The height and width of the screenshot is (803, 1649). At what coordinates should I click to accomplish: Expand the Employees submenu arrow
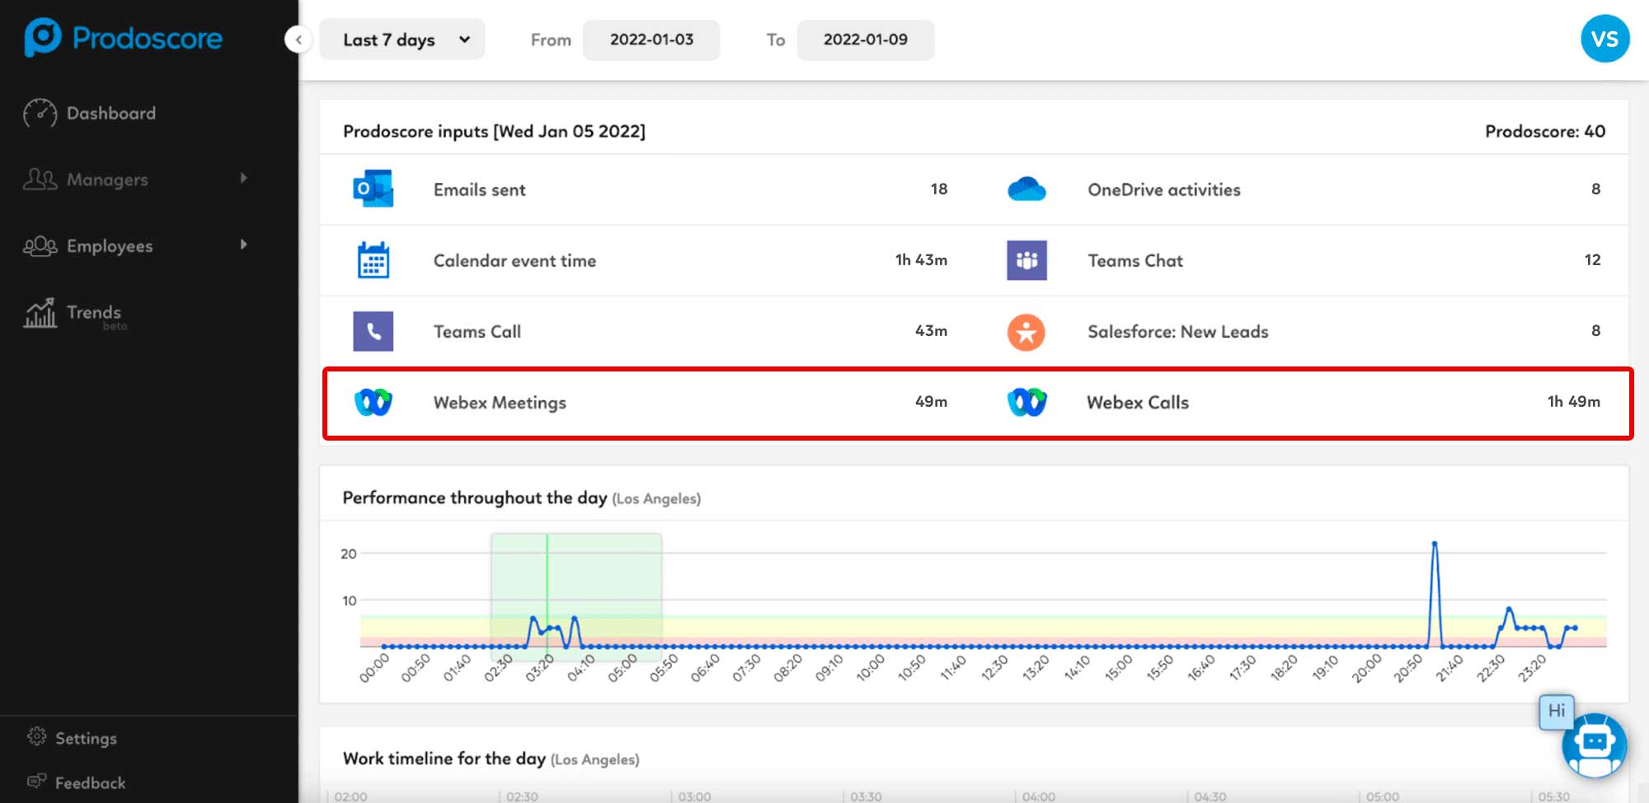coord(243,245)
